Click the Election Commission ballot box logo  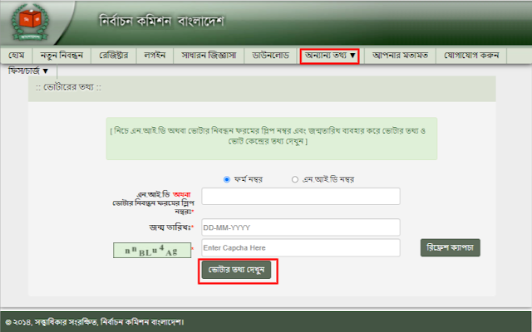pyautogui.click(x=30, y=22)
